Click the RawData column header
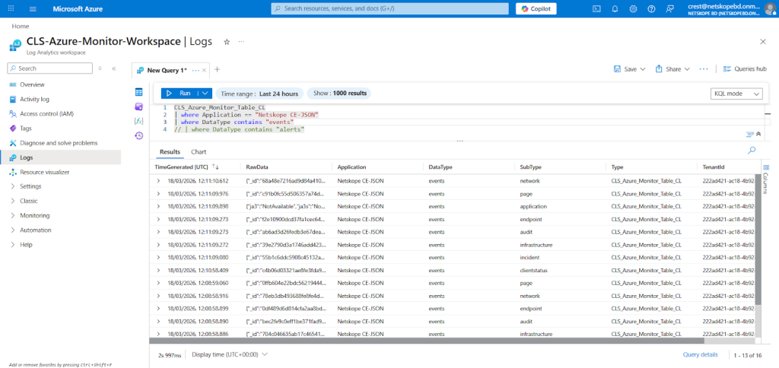The height and width of the screenshot is (368, 779). [257, 167]
